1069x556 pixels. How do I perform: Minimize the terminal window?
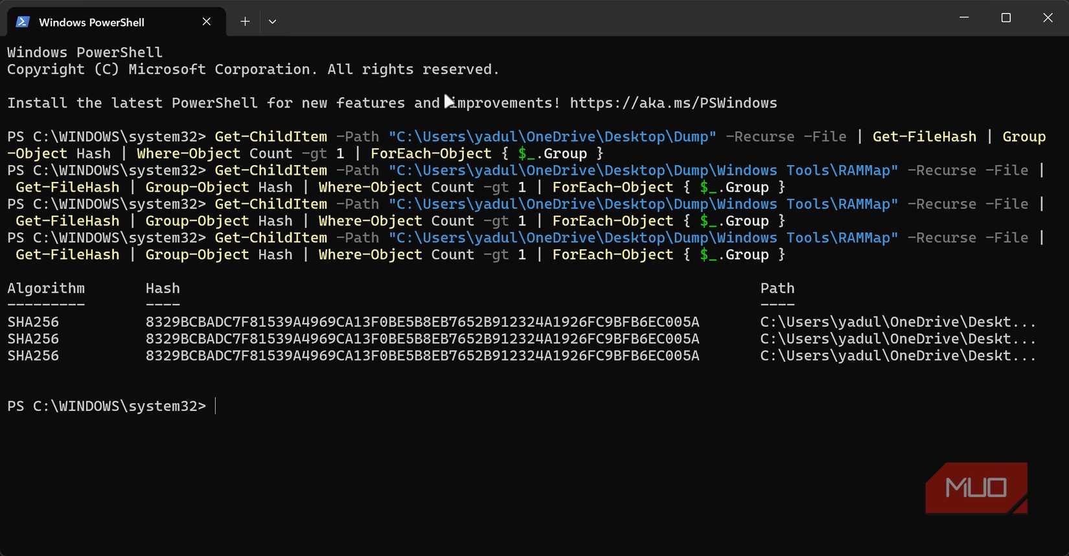coord(964,17)
